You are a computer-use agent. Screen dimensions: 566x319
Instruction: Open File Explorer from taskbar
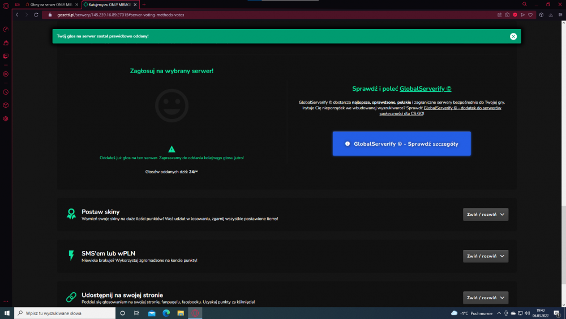[181, 313]
